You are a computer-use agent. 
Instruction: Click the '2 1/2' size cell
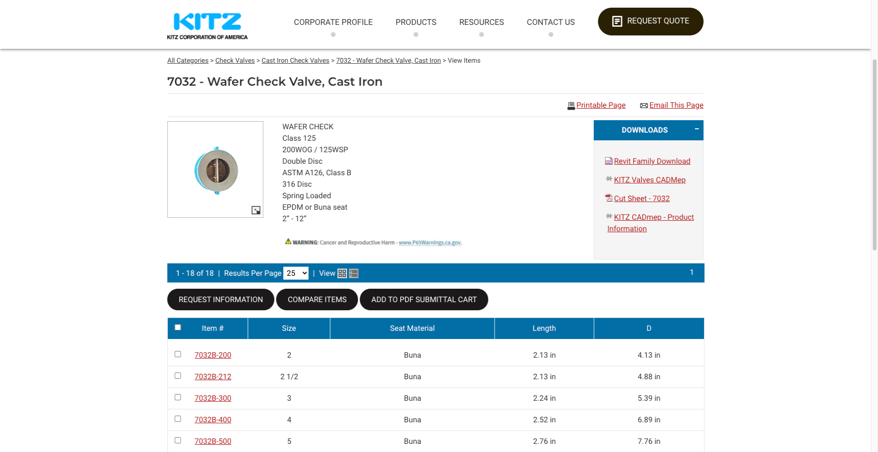[x=289, y=377]
